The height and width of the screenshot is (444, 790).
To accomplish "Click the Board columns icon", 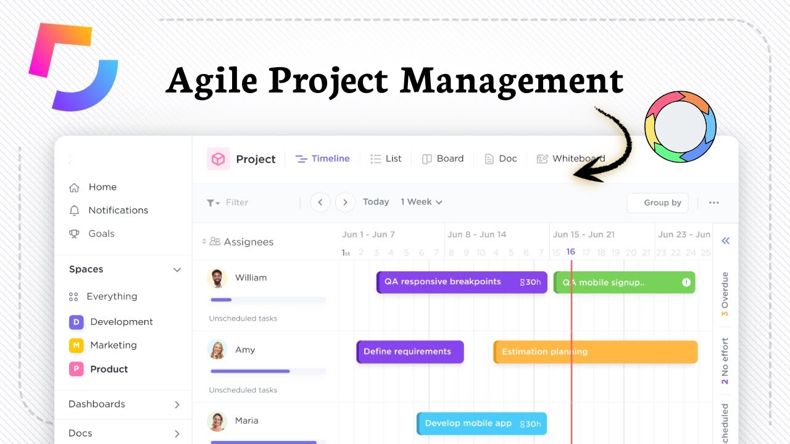I will click(426, 159).
